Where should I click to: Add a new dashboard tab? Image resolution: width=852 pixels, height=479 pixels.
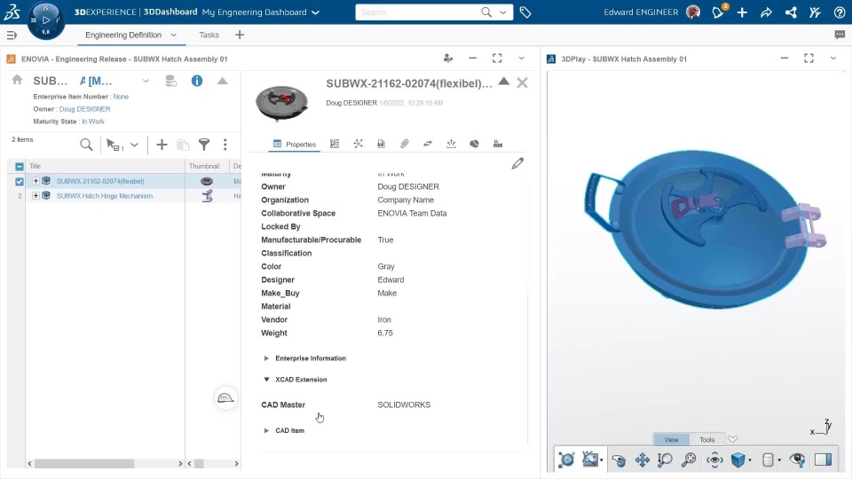[x=240, y=35]
